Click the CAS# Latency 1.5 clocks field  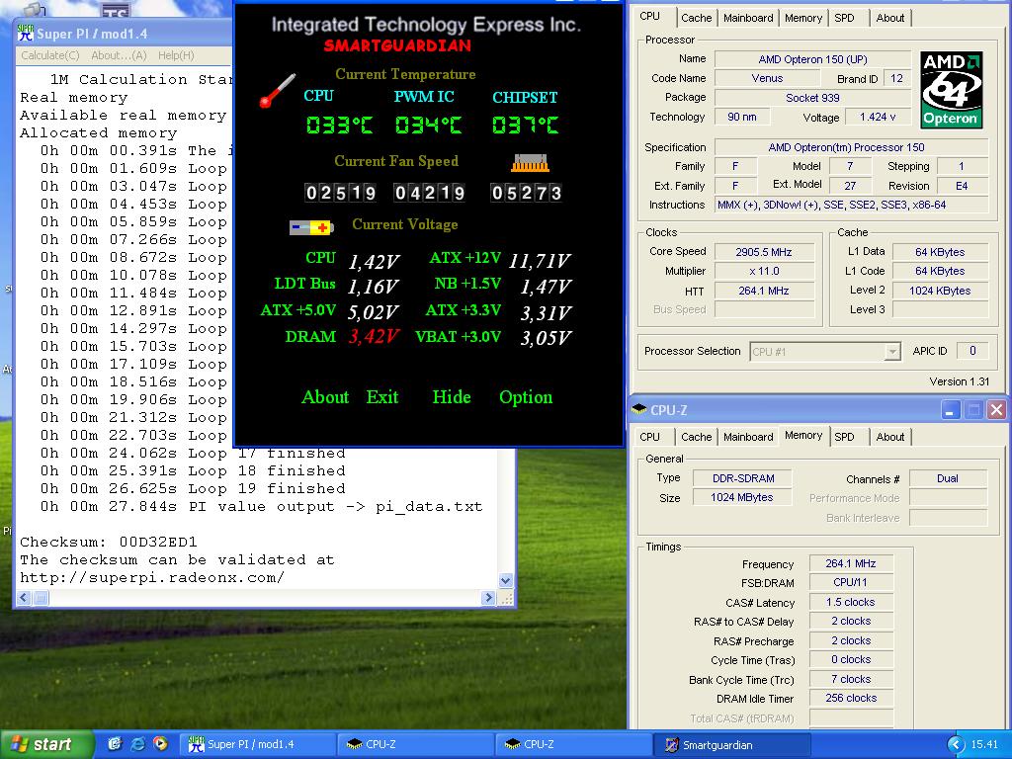click(x=851, y=602)
